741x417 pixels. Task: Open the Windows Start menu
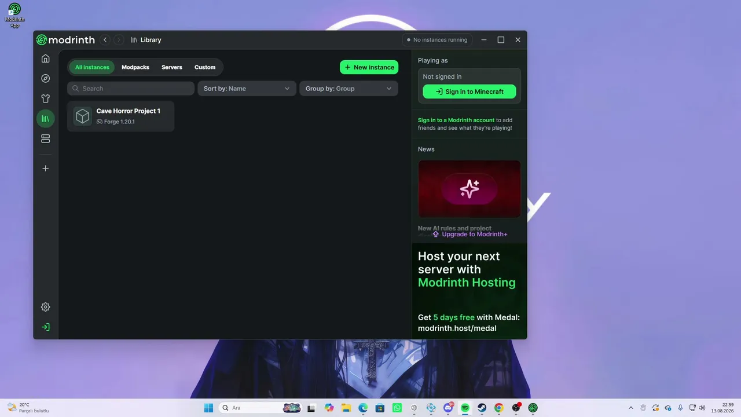pyautogui.click(x=208, y=408)
